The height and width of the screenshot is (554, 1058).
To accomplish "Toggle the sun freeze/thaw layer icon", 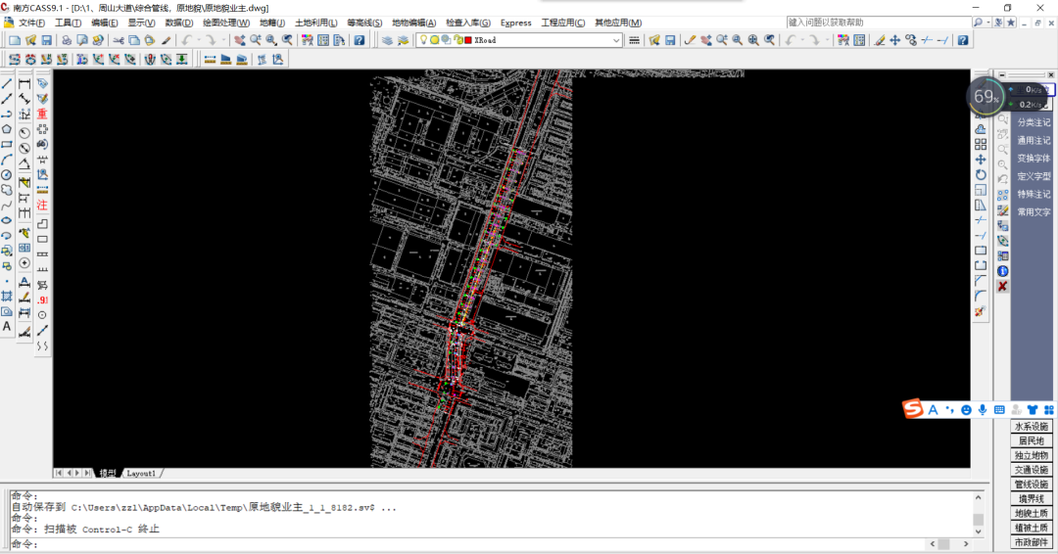I will (434, 40).
